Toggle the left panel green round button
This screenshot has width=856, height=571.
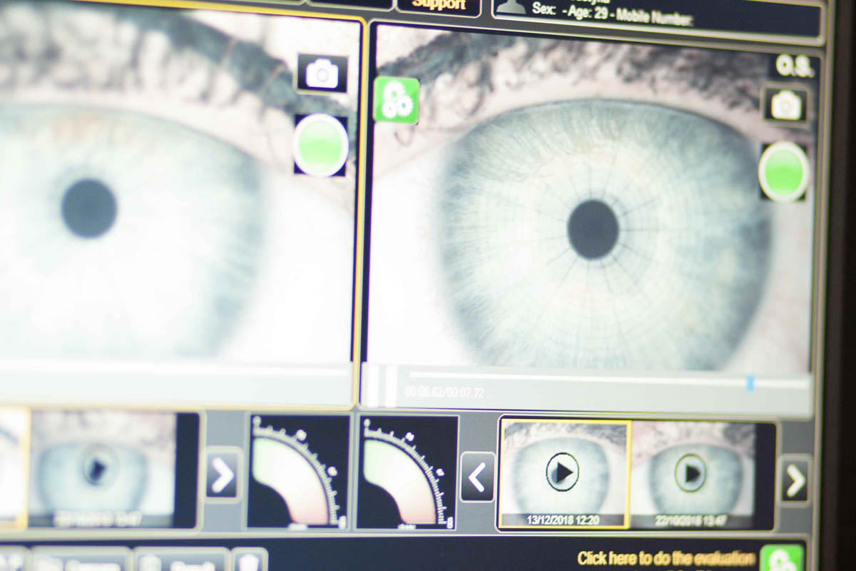[321, 145]
